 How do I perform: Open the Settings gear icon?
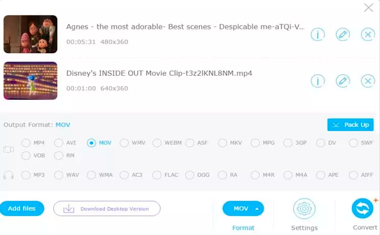coord(304,209)
